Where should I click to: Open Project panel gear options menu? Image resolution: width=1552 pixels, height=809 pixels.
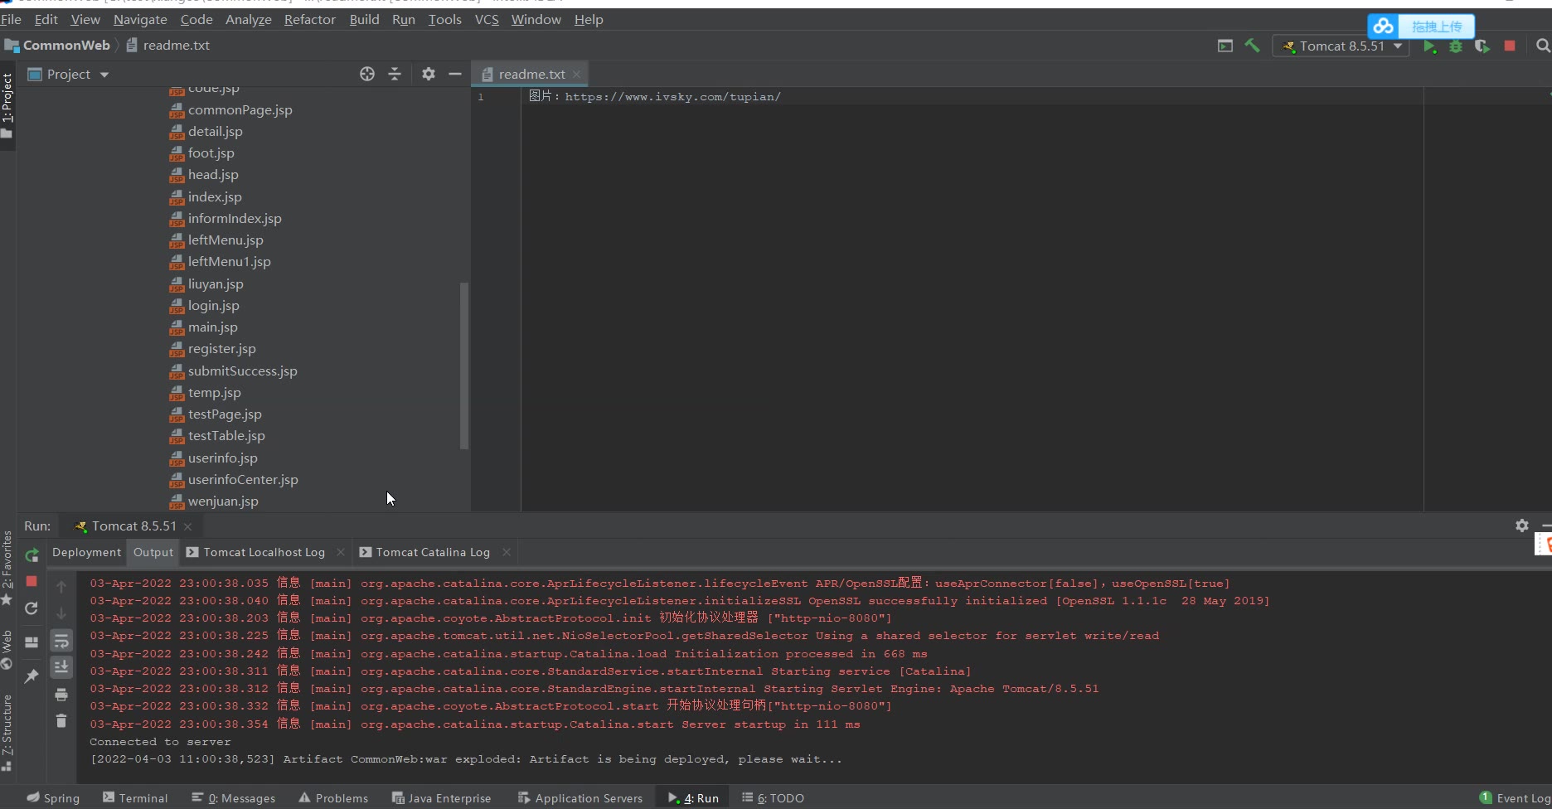[428, 75]
